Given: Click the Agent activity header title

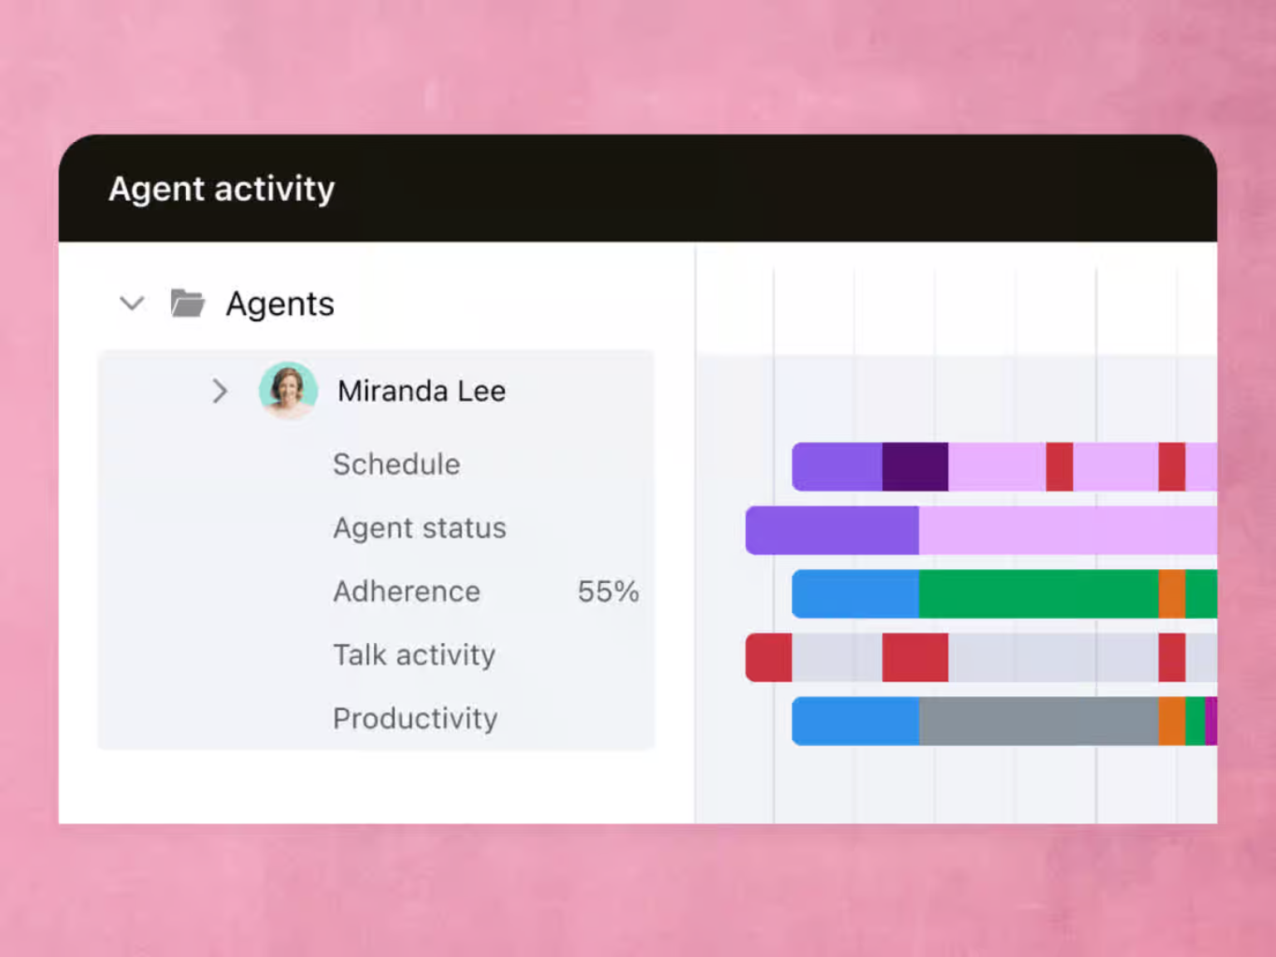Looking at the screenshot, I should (222, 189).
